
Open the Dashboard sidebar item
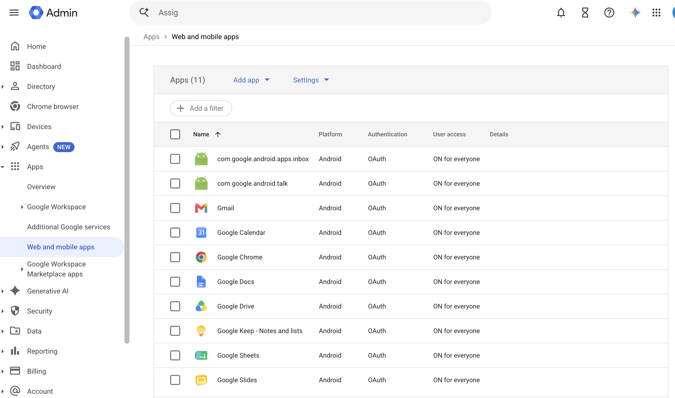44,66
